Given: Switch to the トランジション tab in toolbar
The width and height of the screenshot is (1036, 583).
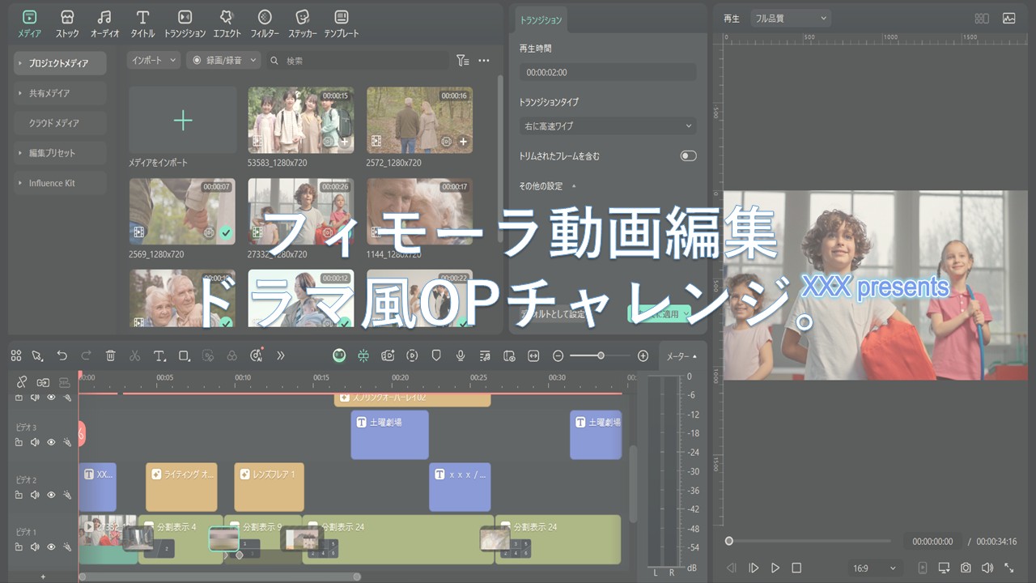Looking at the screenshot, I should tap(185, 23).
